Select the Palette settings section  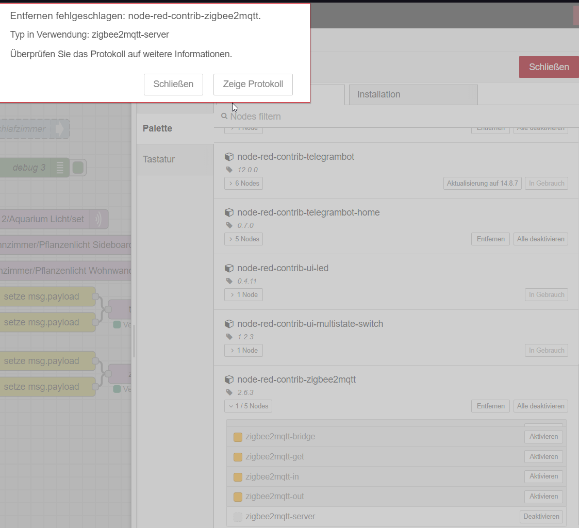coord(175,128)
